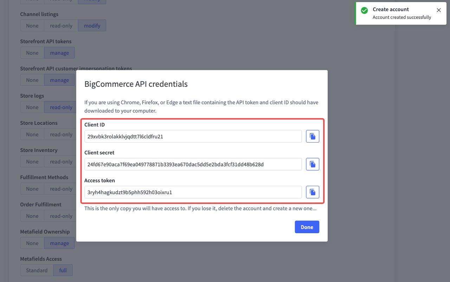450x282 pixels.
Task: Set Metafields Access to Standard
Action: point(37,270)
